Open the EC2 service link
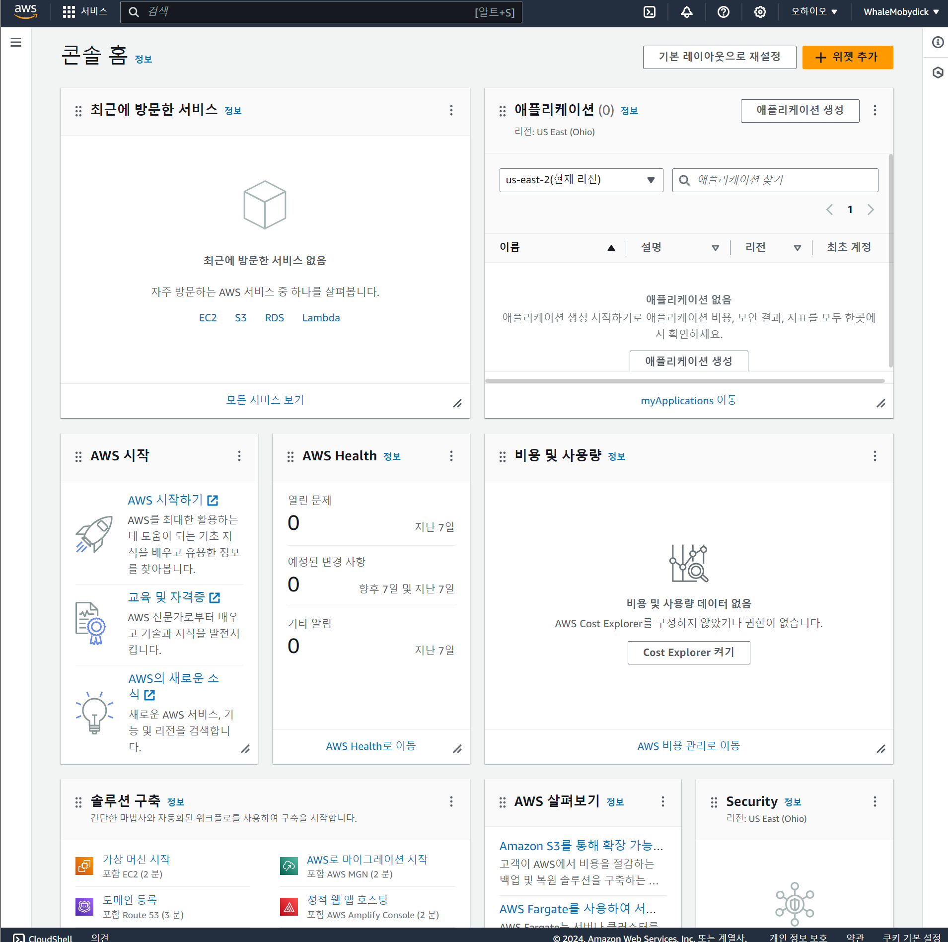The image size is (948, 942). (x=208, y=318)
